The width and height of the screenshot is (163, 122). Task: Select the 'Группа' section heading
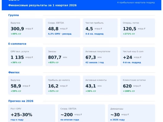tap(14, 15)
